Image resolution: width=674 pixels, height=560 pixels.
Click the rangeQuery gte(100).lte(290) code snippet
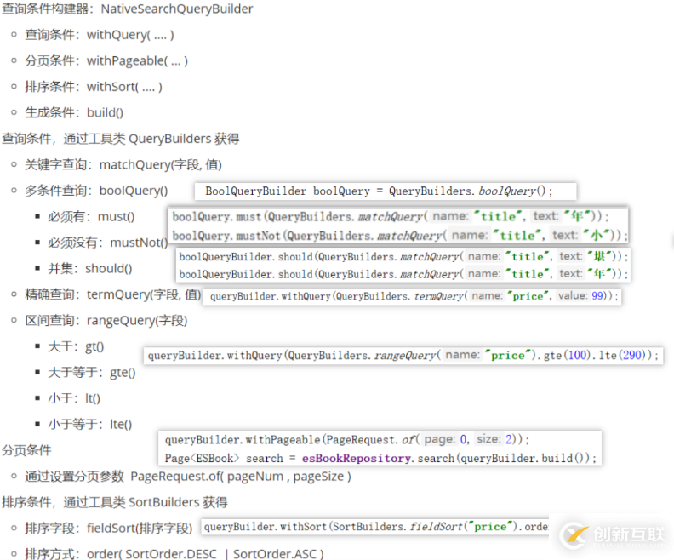403,356
